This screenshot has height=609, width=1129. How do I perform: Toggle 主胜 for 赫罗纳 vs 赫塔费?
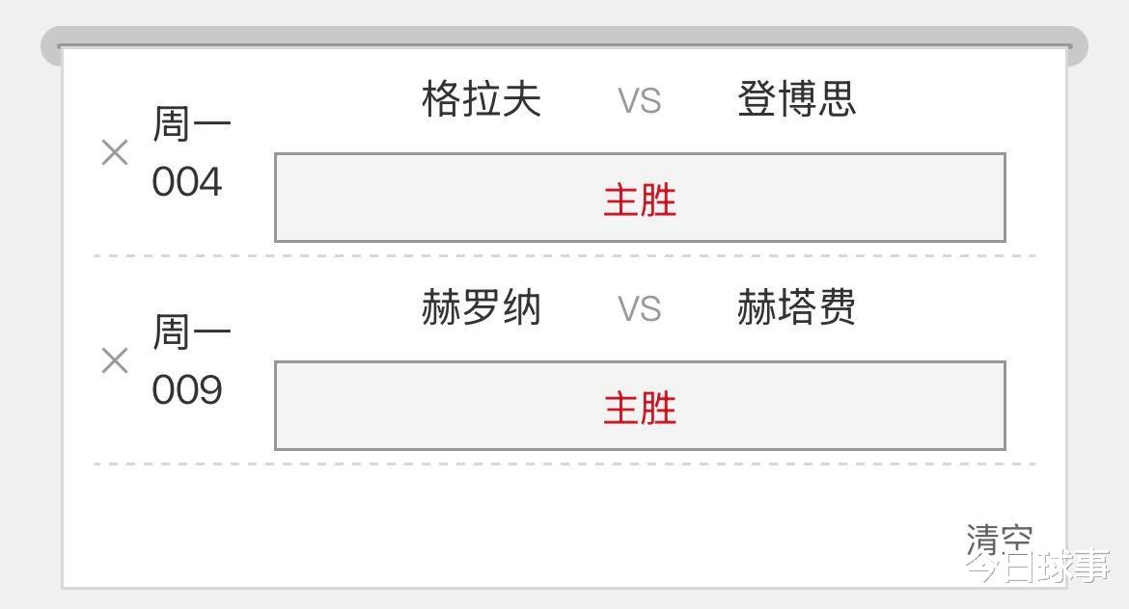640,406
